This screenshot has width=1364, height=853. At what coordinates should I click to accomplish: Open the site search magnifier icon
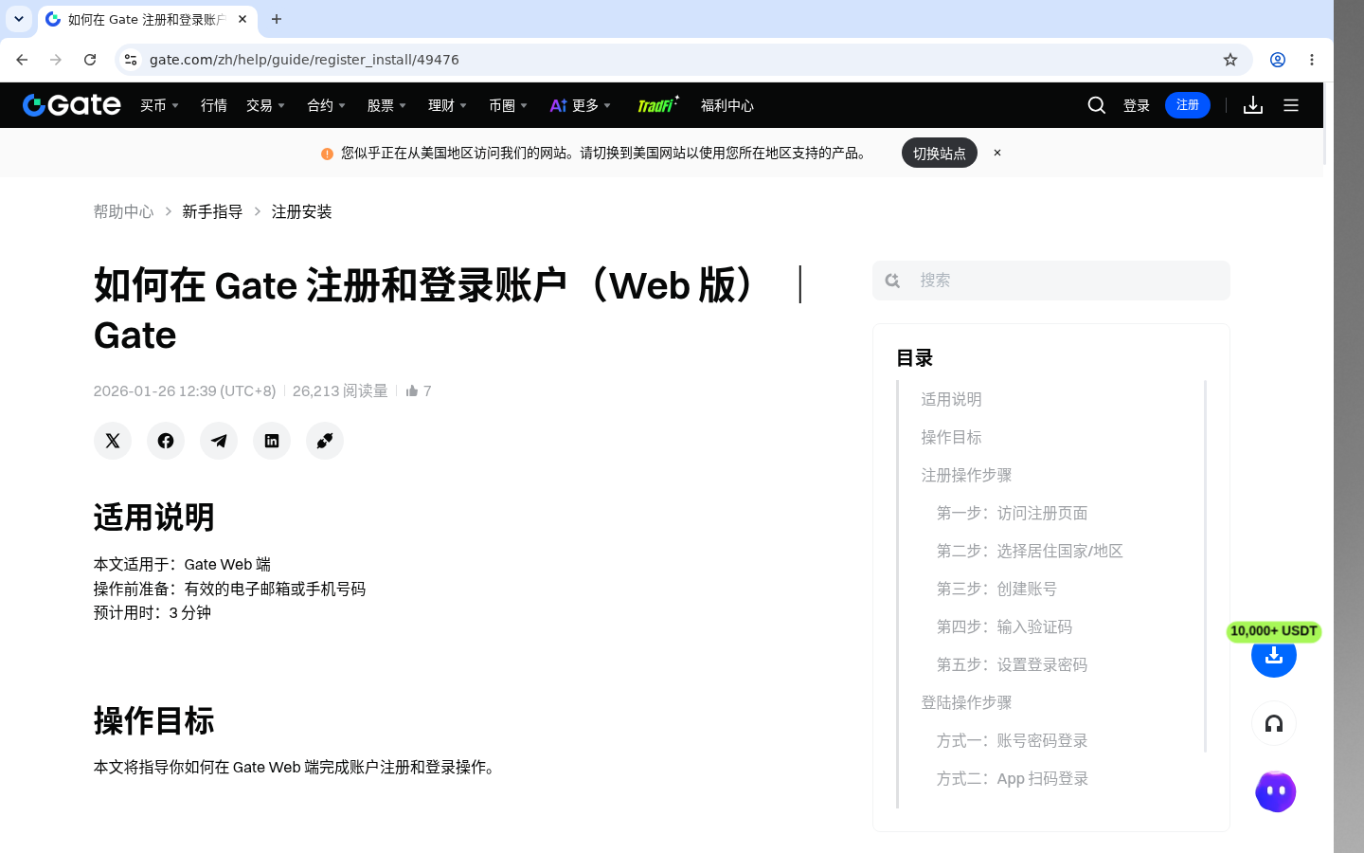point(1097,105)
